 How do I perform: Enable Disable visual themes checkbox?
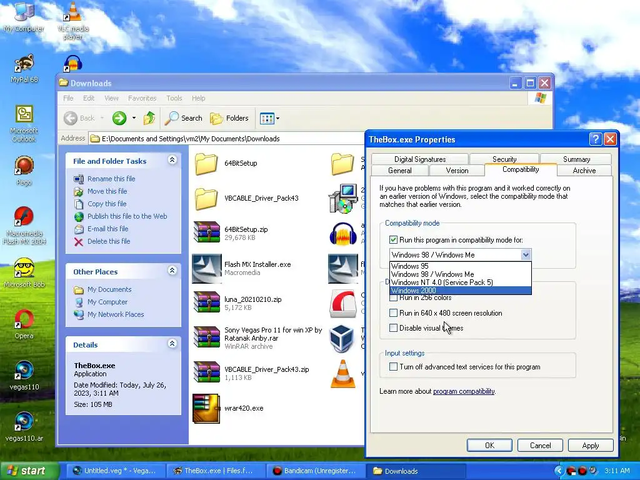click(393, 327)
